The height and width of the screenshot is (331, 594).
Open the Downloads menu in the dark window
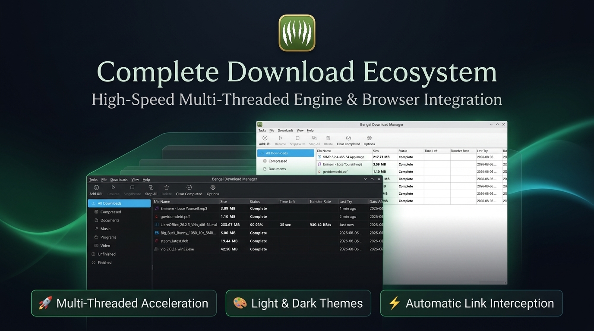pos(119,180)
